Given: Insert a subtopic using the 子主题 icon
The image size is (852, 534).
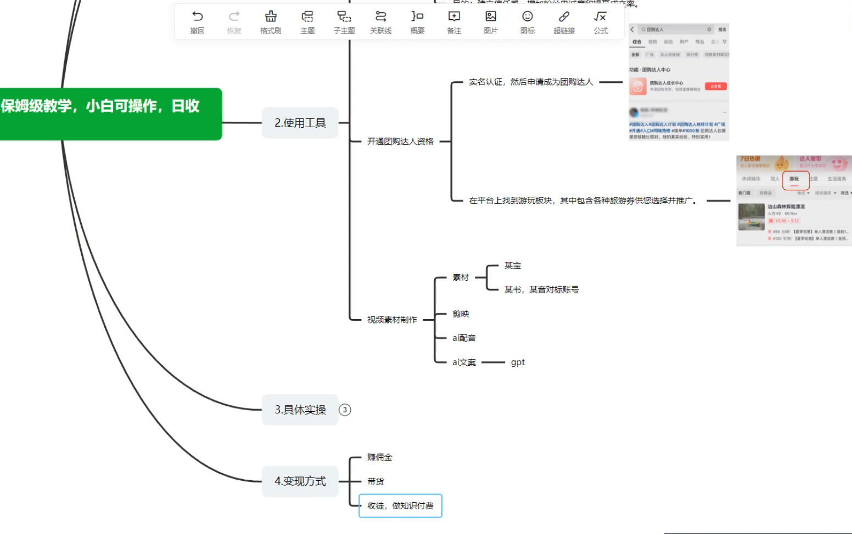Looking at the screenshot, I should (344, 17).
